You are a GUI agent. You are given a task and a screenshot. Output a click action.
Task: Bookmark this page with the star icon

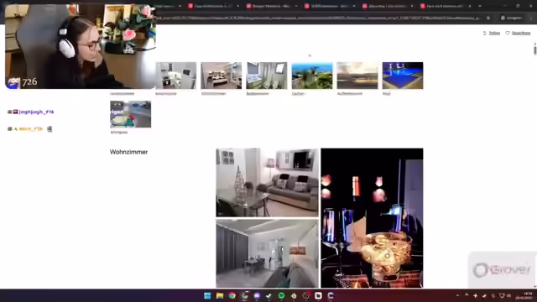pyautogui.click(x=488, y=18)
